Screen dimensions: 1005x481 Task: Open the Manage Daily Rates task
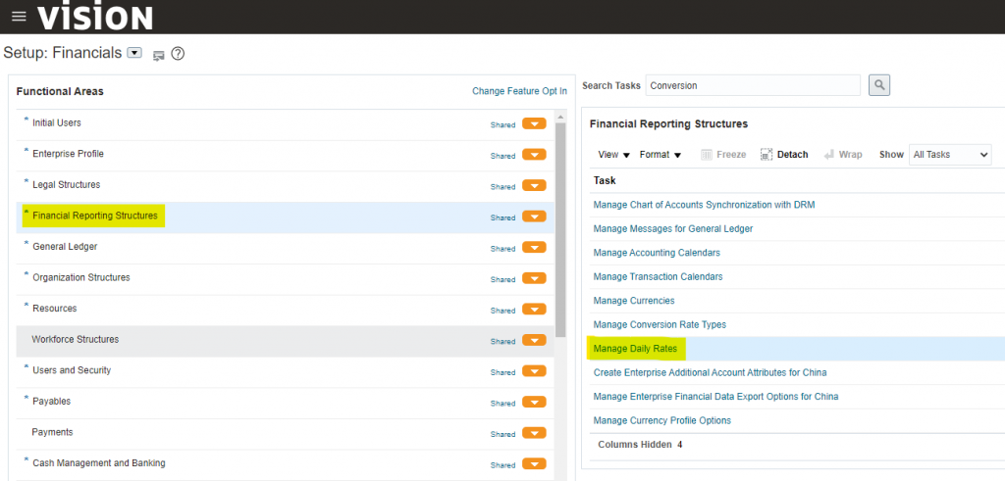pos(634,349)
